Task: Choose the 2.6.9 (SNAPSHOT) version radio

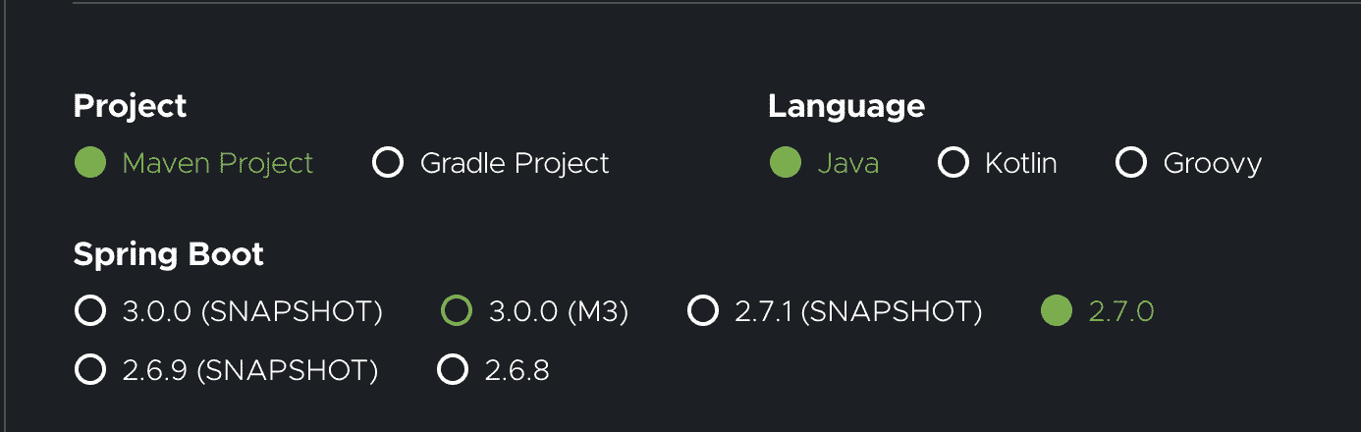Action: [90, 369]
